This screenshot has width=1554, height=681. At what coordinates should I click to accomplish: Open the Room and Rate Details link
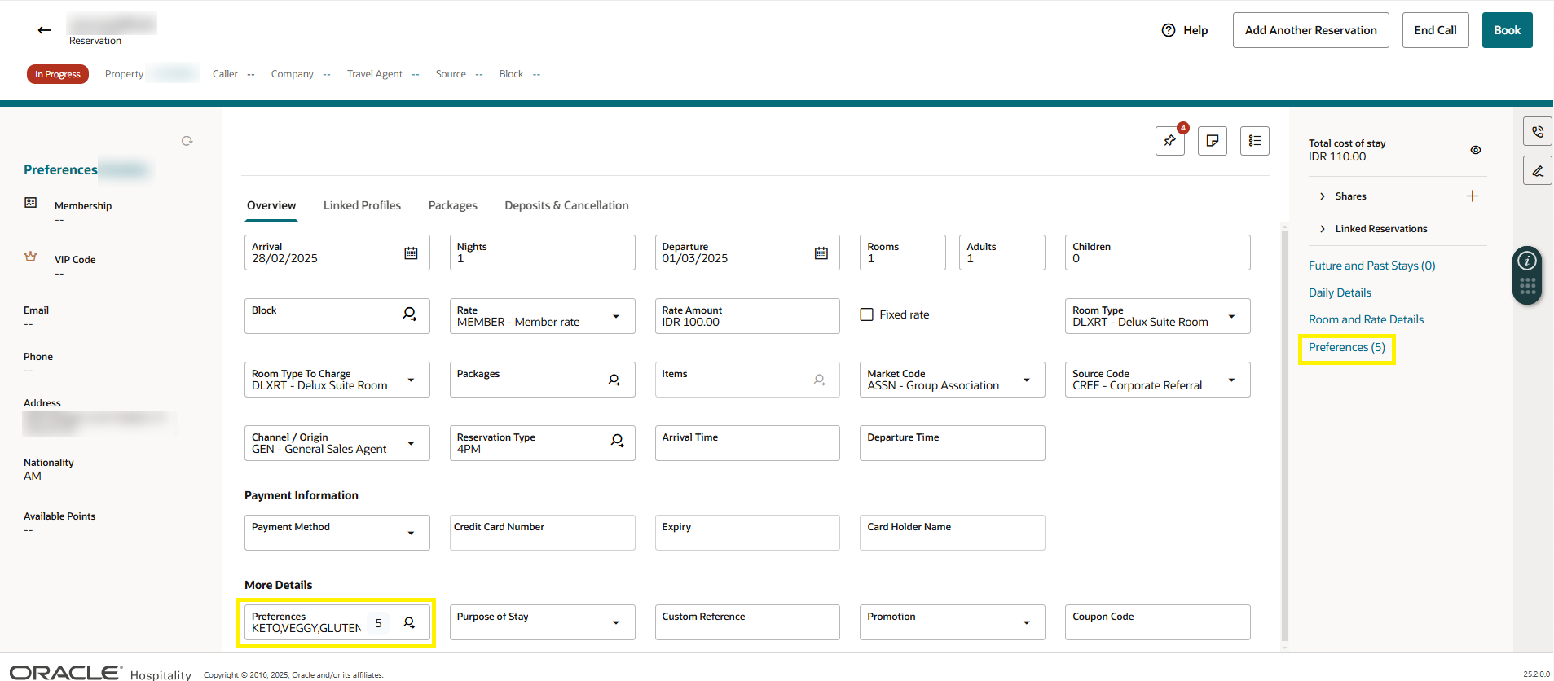click(x=1366, y=319)
